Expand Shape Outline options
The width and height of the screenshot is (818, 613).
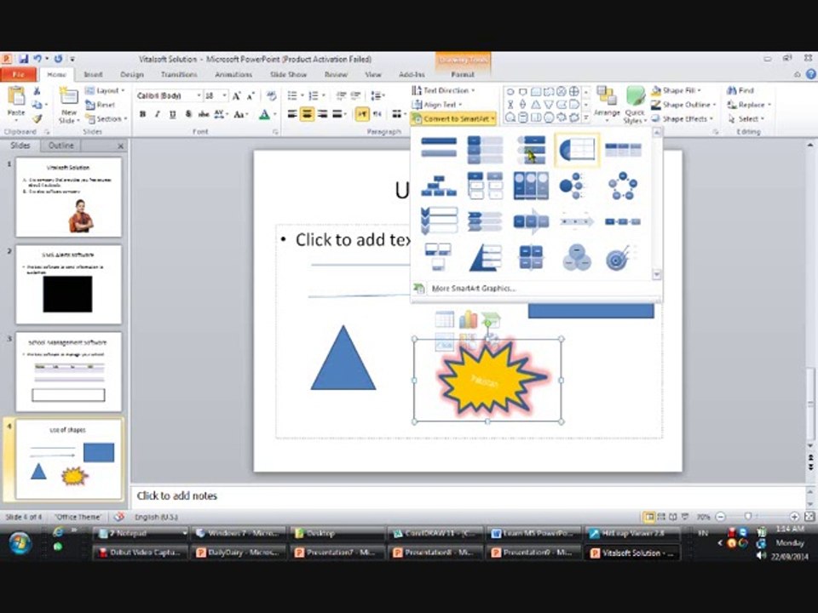[x=684, y=105]
